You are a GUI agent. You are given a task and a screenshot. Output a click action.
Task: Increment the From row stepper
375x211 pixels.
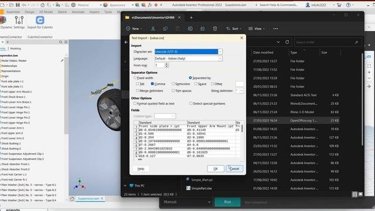166,64
